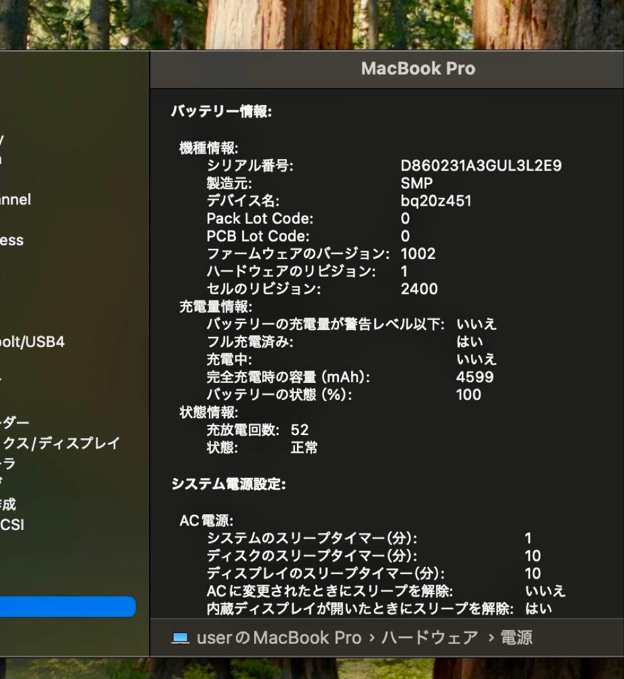Screen dimensions: 624x679
Task: Click the 'いいえ' value for AC wake setting
Action: tap(545, 591)
